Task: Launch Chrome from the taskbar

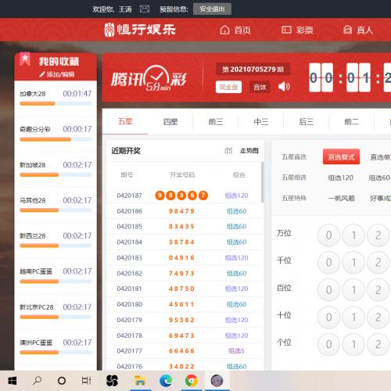Action: point(192,381)
